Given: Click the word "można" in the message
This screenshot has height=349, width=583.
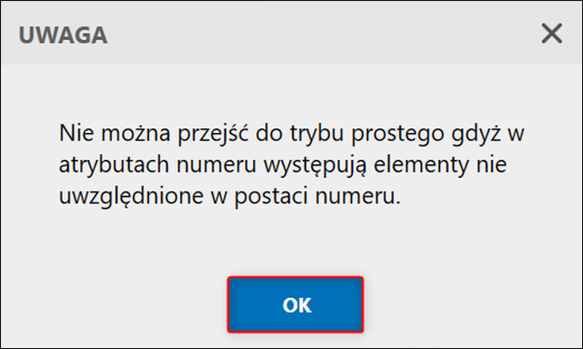Looking at the screenshot, I should [x=136, y=133].
